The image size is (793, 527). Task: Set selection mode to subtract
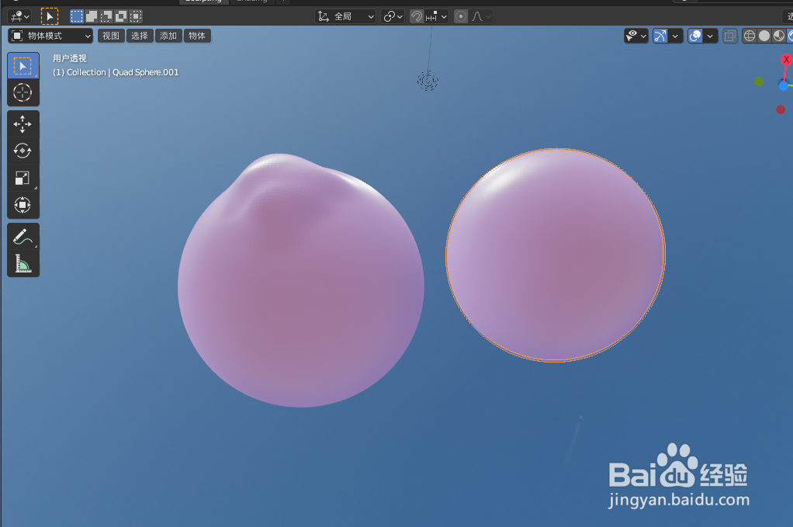pos(106,17)
